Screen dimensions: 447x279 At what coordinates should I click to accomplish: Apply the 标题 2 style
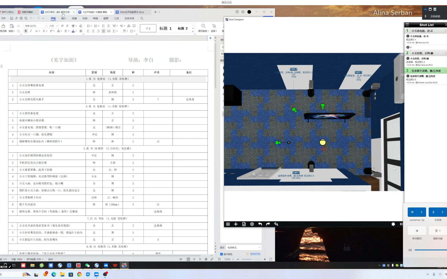point(183,28)
